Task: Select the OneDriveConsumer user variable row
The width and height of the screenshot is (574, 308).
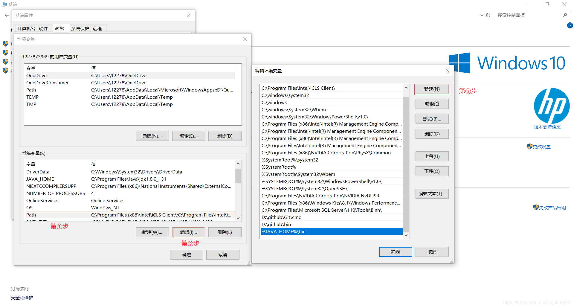Action: pyautogui.click(x=130, y=83)
